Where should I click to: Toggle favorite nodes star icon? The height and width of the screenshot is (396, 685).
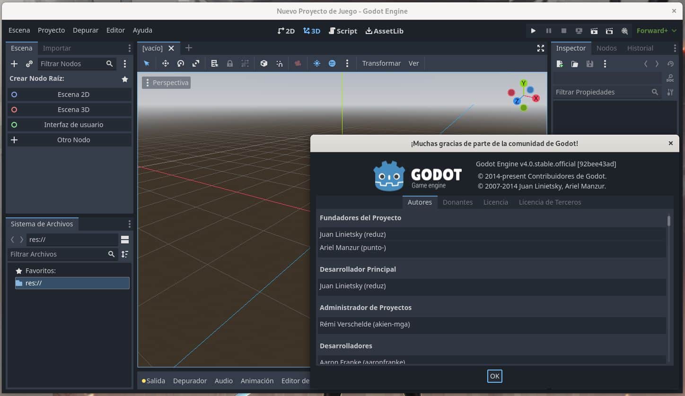[x=125, y=79]
